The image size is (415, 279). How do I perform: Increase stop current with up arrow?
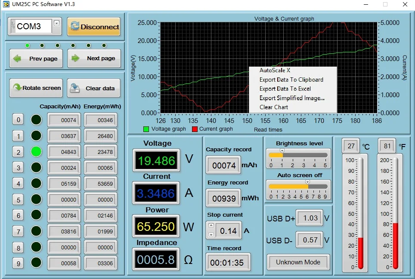click(x=211, y=226)
